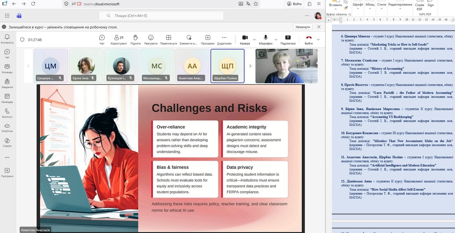Toggle the Мікрофон mute state
Screen dimensions: 455x233
[266, 39]
